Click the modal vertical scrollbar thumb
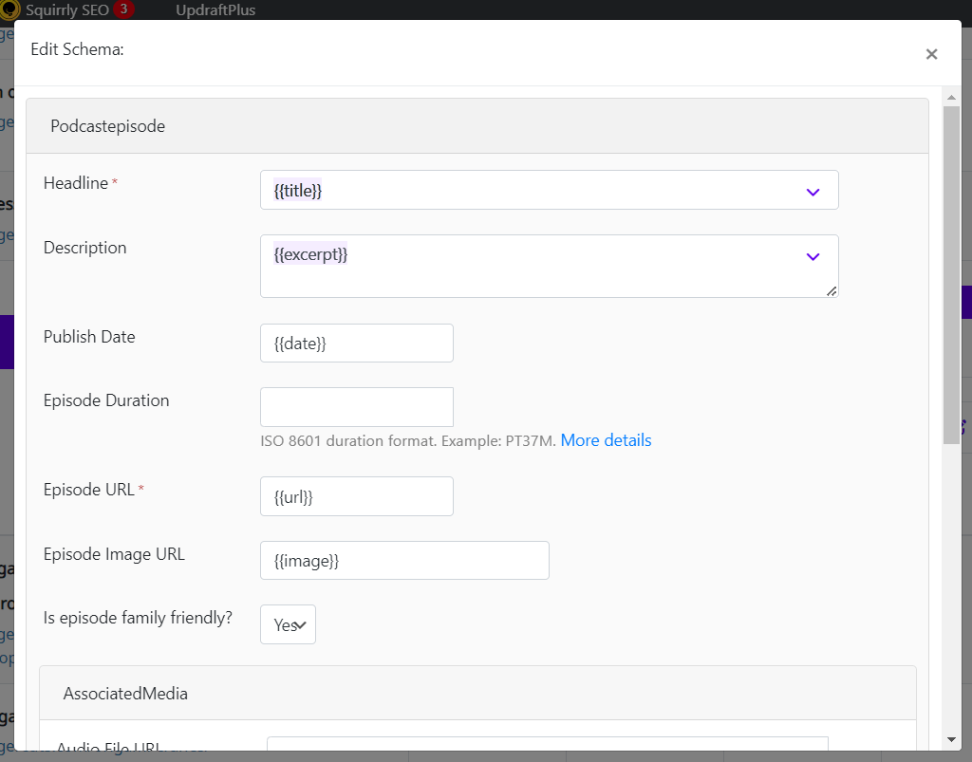This screenshot has width=972, height=762. coord(951,275)
